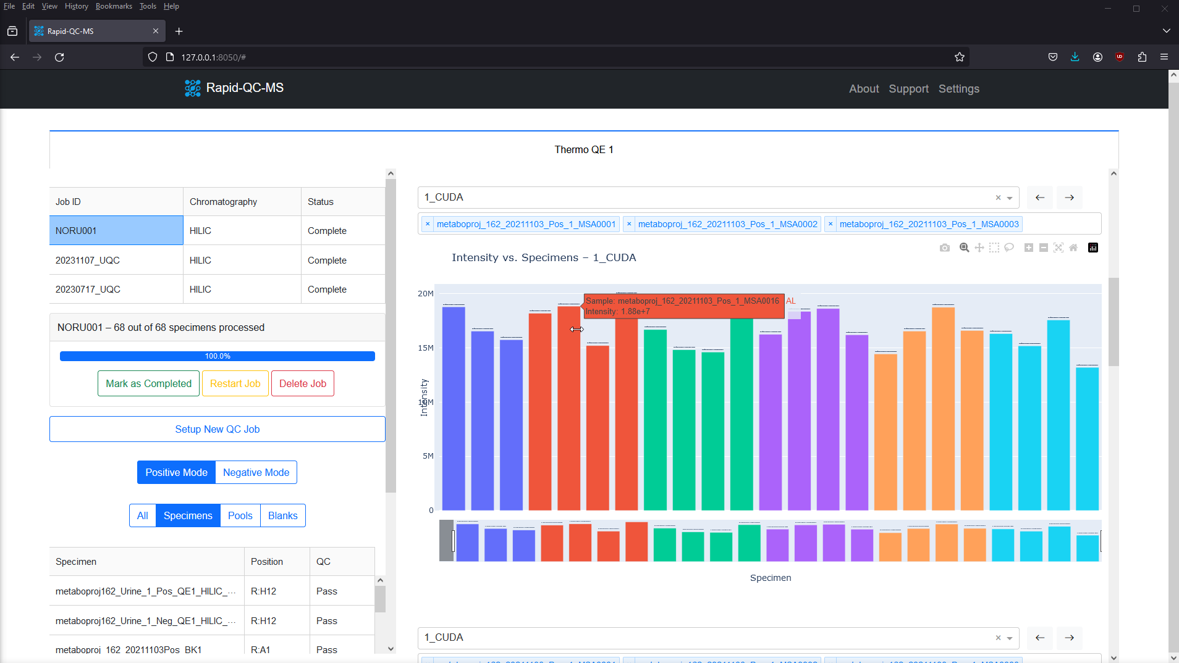Reset chart axes with the home icon
The image size is (1179, 663).
tap(1074, 248)
